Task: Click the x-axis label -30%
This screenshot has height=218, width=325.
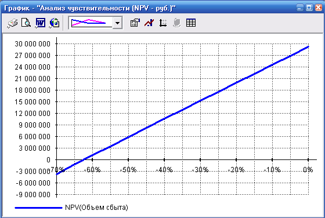Action: coord(200,170)
